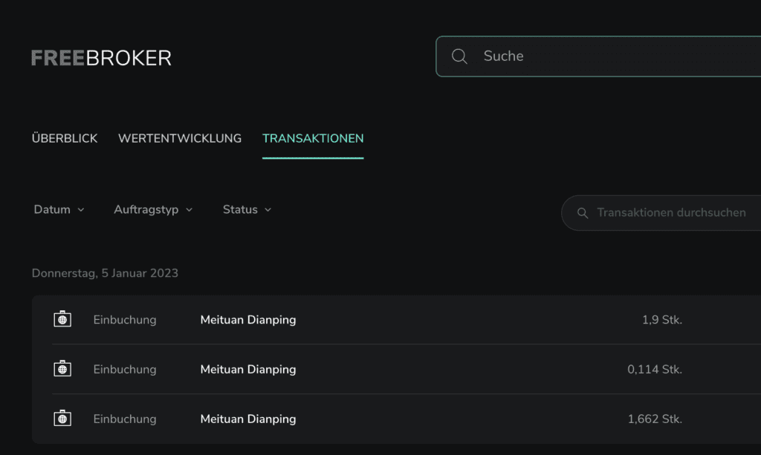Expand the Status filter dropdown
The height and width of the screenshot is (455, 761).
pyautogui.click(x=247, y=210)
